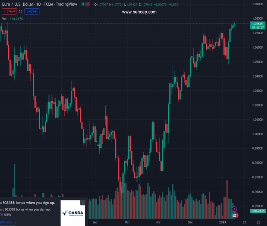Image resolution: width=267 pixels, height=226 pixels.
Task: Click the red sell price 1.07644 button
Action: (9, 11)
